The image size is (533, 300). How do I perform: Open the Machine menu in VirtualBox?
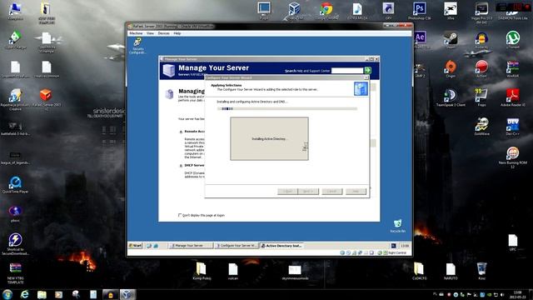pyautogui.click(x=136, y=33)
